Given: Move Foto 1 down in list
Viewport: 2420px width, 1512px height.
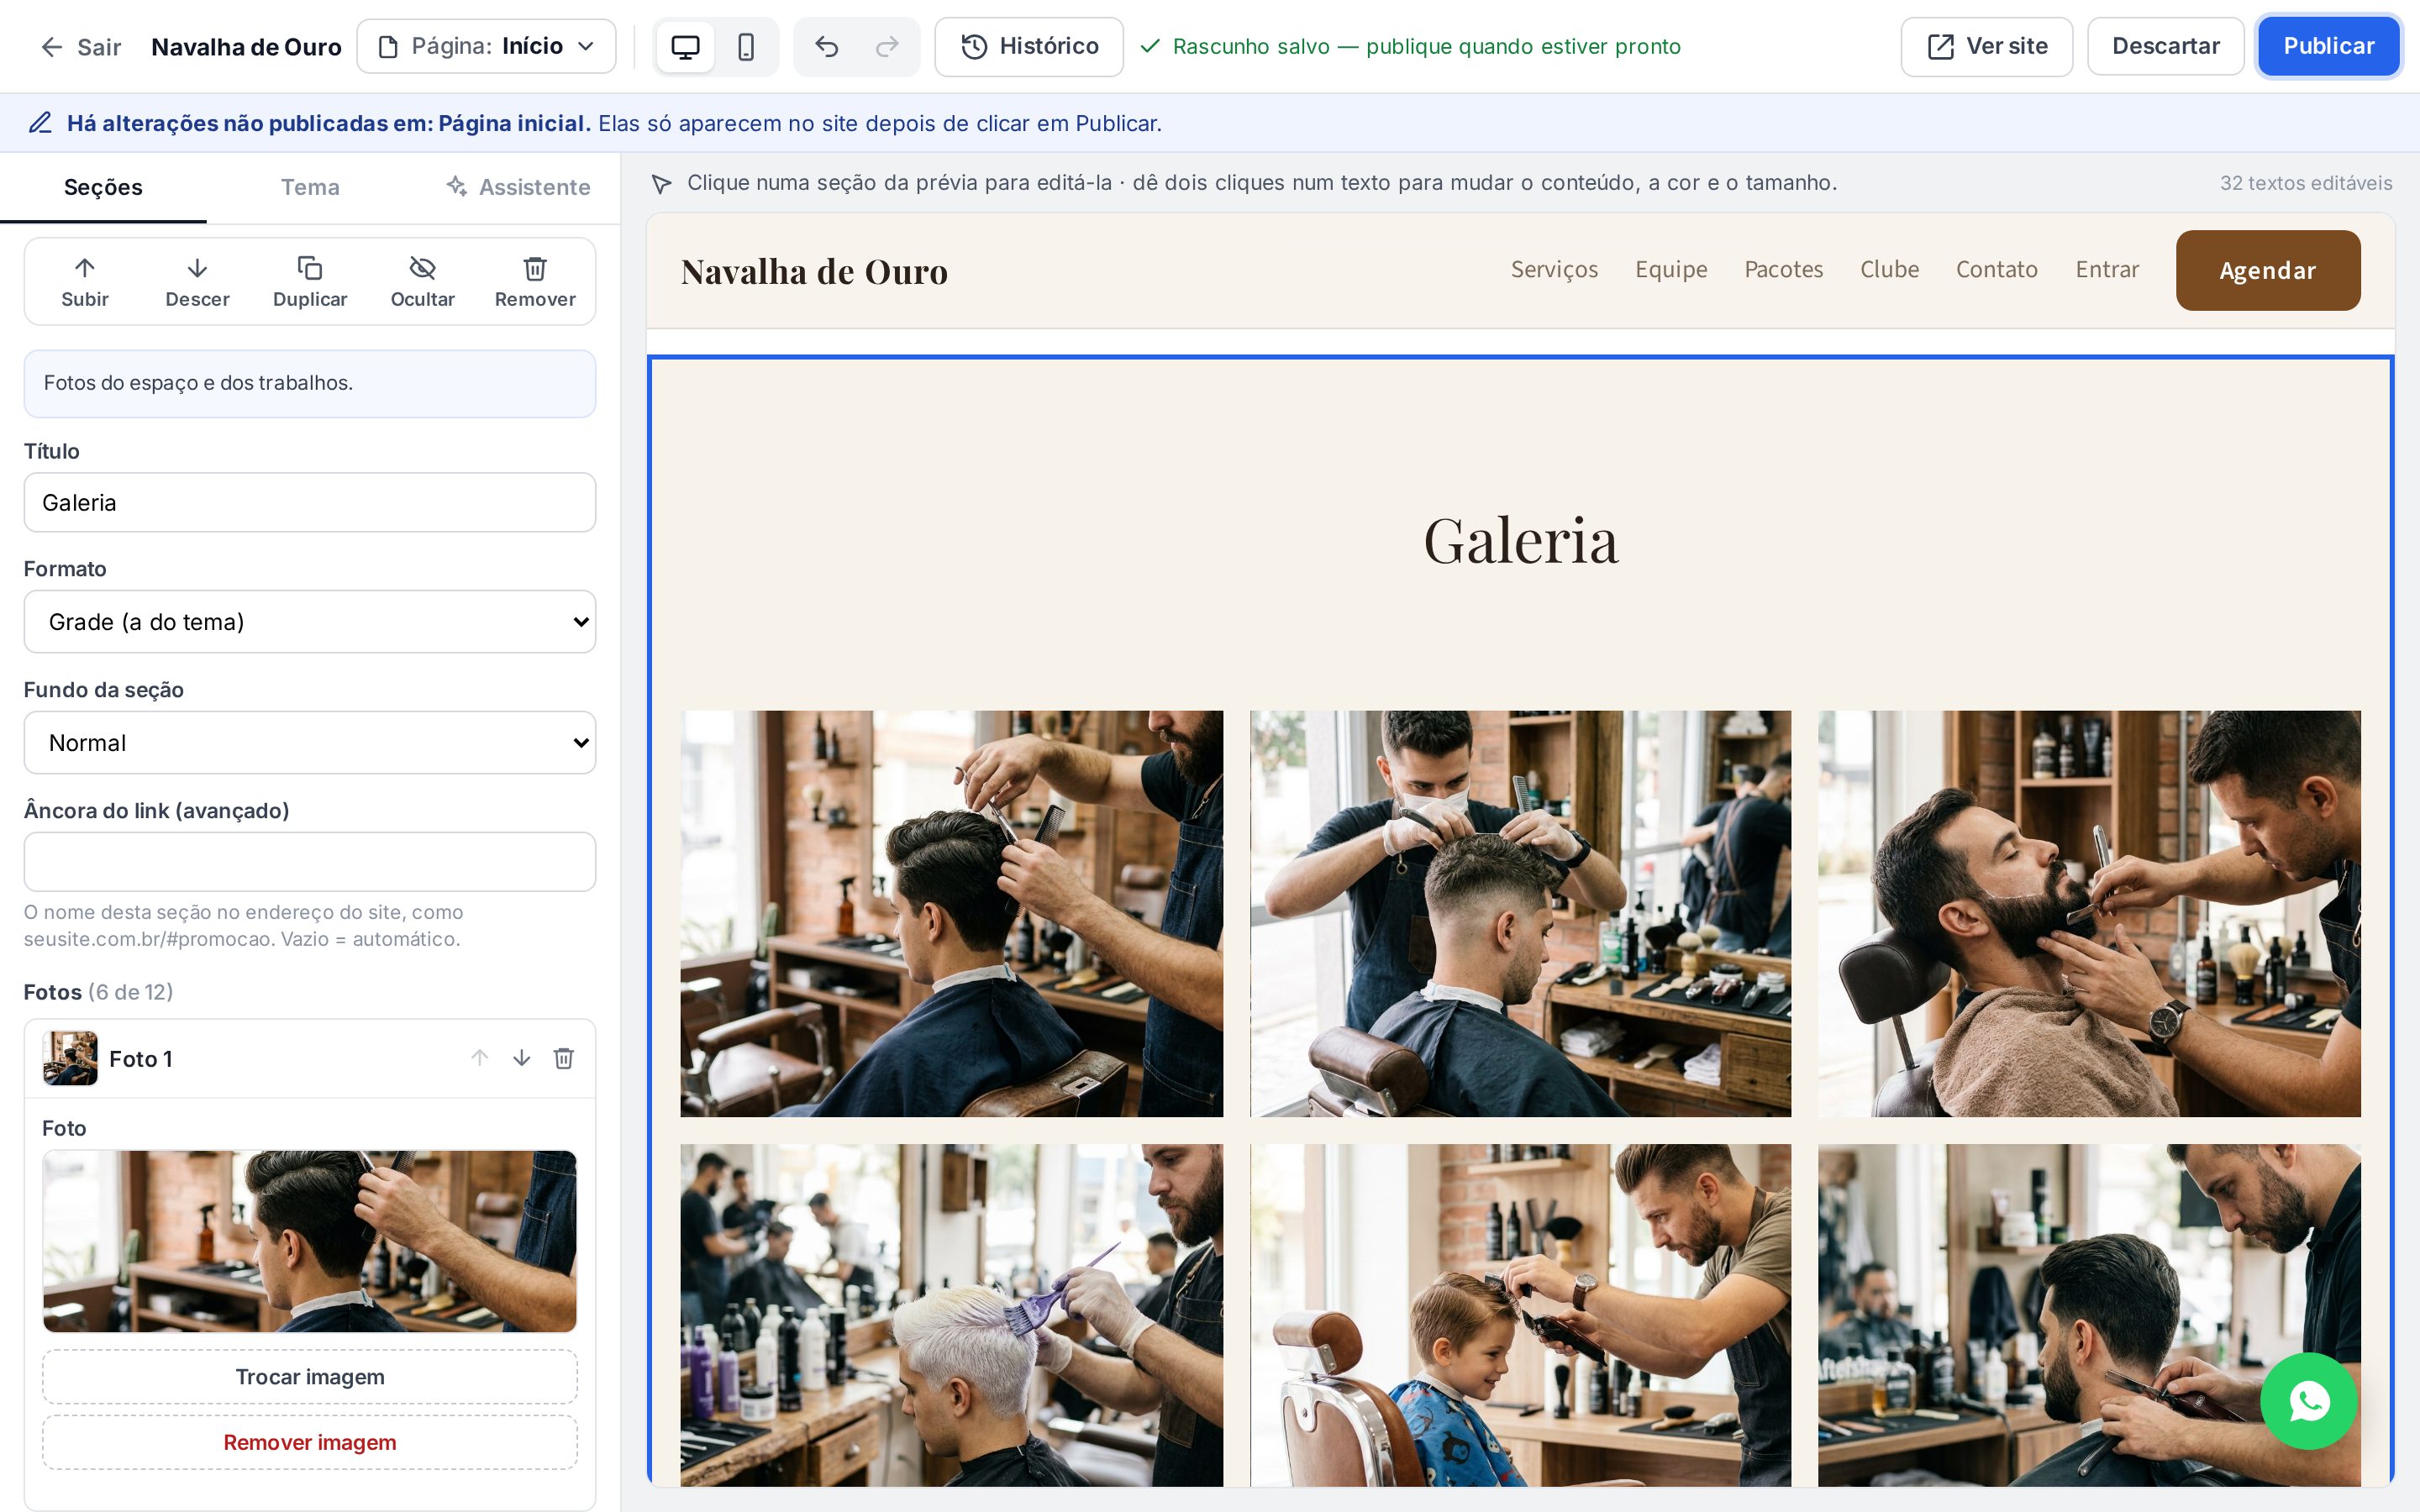Looking at the screenshot, I should tap(522, 1058).
